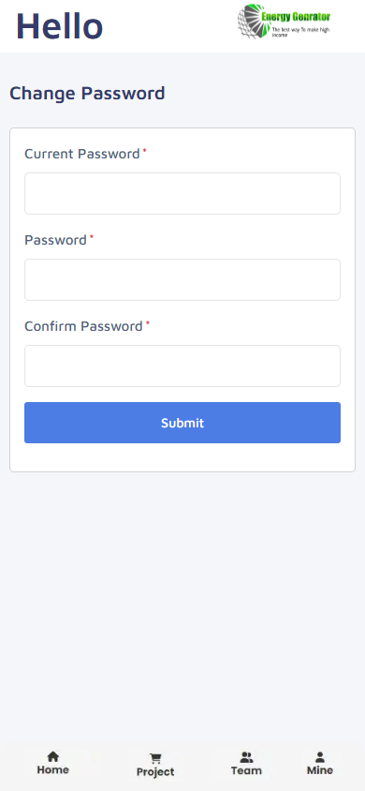The width and height of the screenshot is (365, 791).
Task: Click the Hello heading text
Action: point(59,26)
